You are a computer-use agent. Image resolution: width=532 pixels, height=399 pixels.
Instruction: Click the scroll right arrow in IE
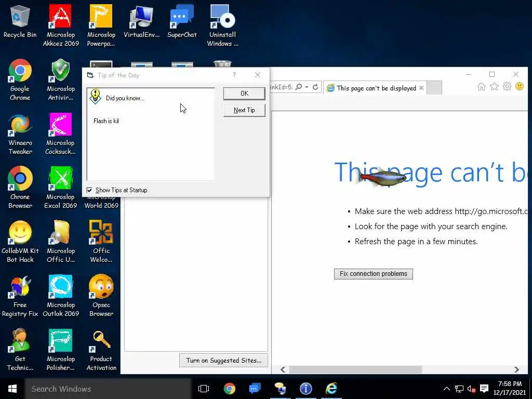click(516, 369)
